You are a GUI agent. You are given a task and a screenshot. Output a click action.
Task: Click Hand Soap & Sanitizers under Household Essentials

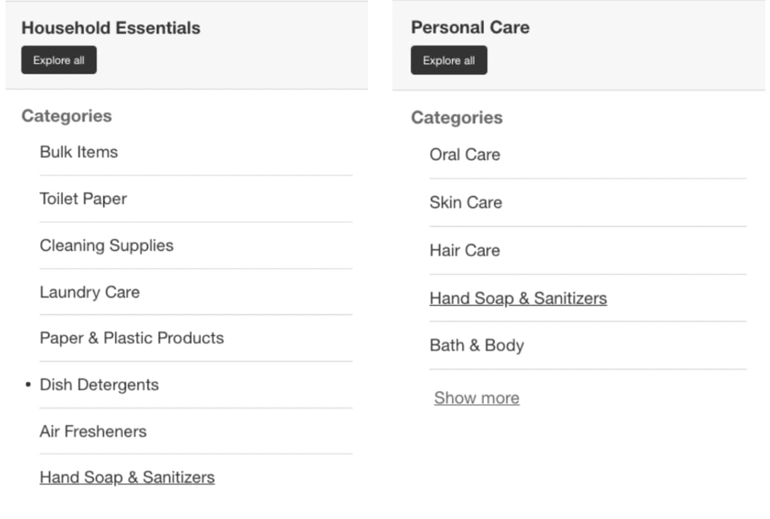(128, 477)
